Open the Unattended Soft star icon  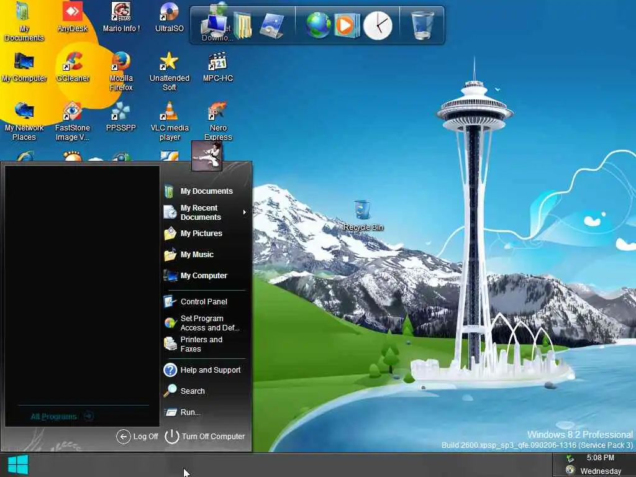pos(169,71)
